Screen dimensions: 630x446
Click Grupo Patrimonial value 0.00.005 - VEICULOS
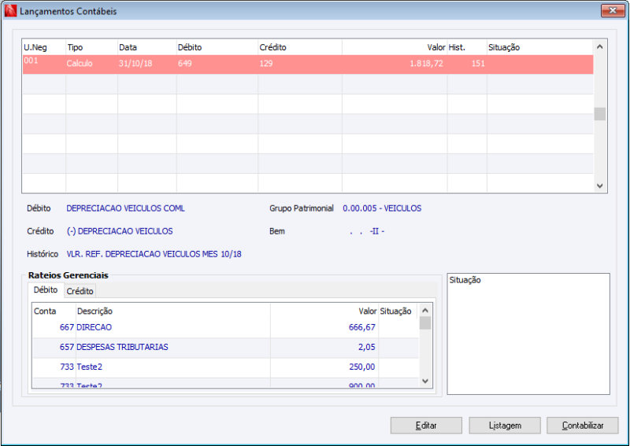click(x=382, y=208)
